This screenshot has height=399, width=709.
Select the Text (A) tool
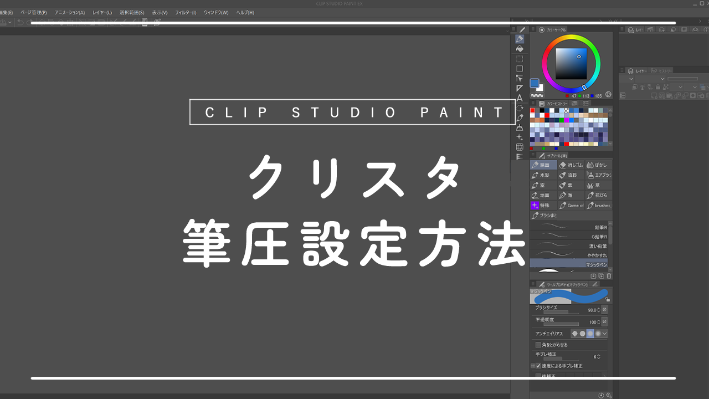pos(520,98)
